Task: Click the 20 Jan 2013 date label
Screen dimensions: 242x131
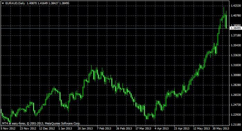Action: 85,128
